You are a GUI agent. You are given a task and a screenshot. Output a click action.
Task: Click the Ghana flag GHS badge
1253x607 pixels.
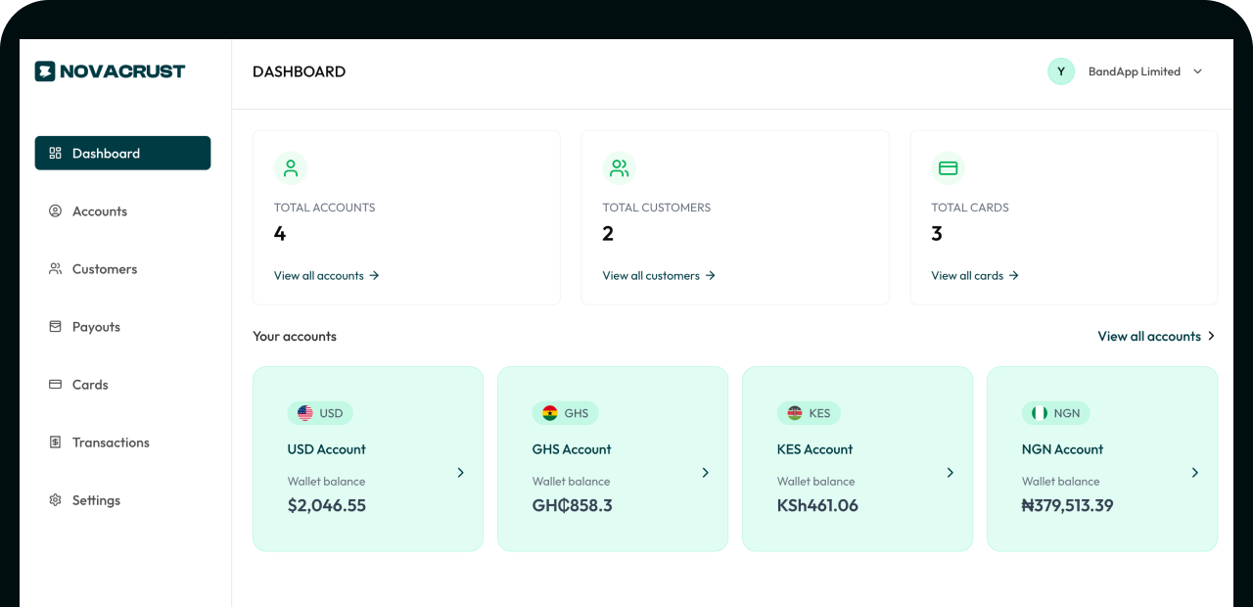point(565,413)
